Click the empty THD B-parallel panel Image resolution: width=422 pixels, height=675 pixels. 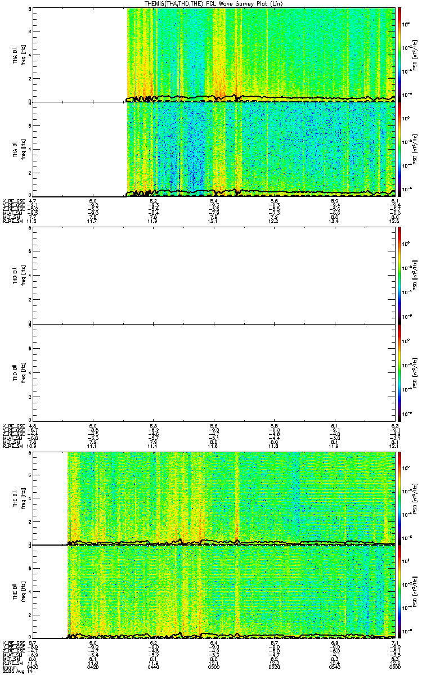(214, 372)
